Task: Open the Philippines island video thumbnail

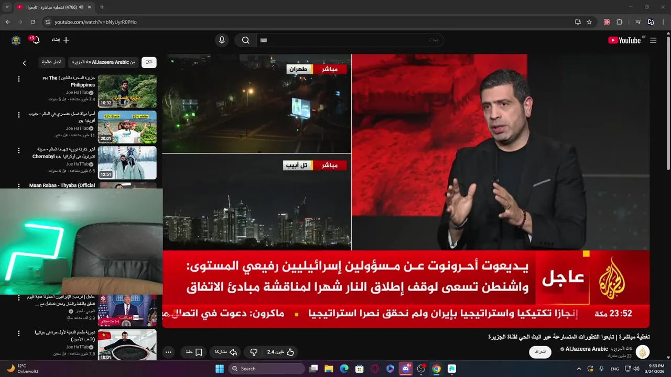Action: pyautogui.click(x=127, y=91)
